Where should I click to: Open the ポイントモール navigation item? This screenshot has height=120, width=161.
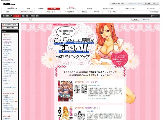[x=51, y=12]
